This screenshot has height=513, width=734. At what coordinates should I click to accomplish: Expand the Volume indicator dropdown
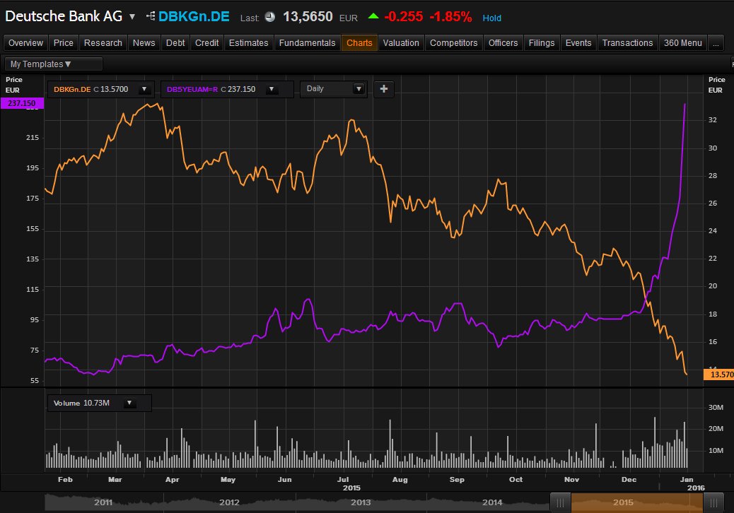(129, 403)
